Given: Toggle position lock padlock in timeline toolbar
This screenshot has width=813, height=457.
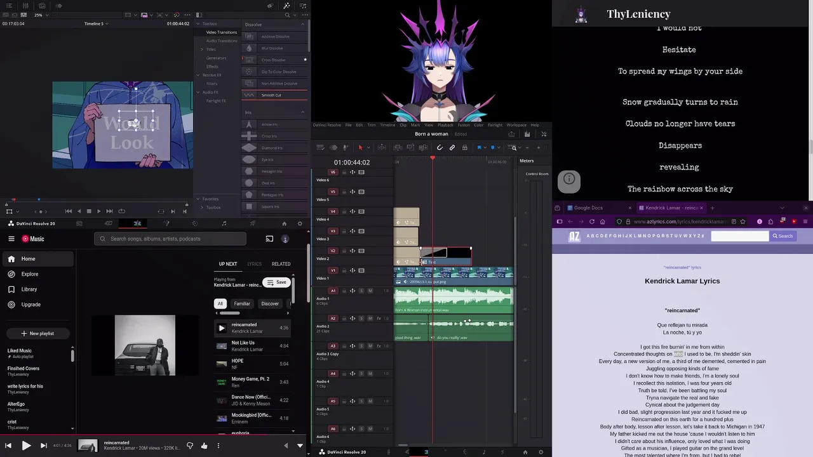Looking at the screenshot, I should pyautogui.click(x=464, y=147).
